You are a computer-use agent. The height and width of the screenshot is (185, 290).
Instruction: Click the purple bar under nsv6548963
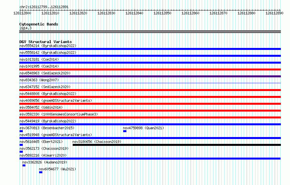point(150,76)
